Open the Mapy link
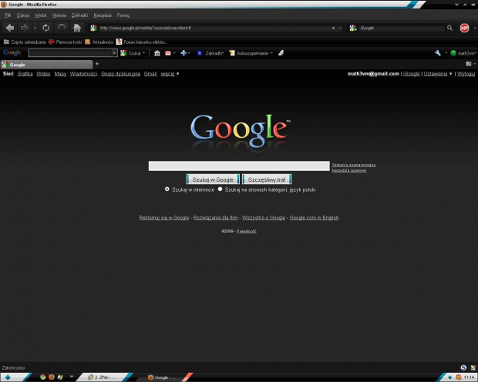Image resolution: width=478 pixels, height=382 pixels. tap(60, 74)
